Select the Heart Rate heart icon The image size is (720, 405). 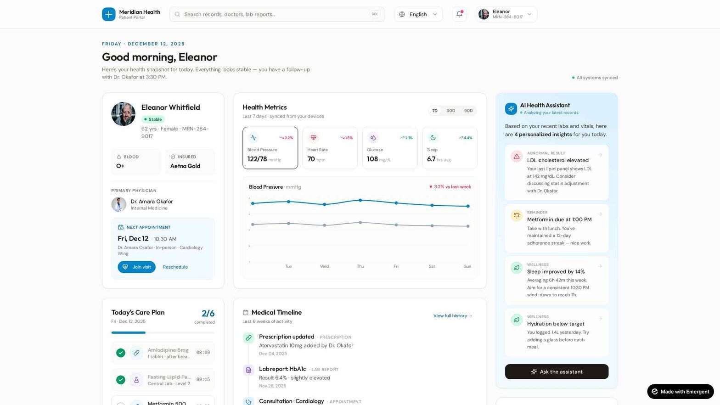pyautogui.click(x=314, y=137)
